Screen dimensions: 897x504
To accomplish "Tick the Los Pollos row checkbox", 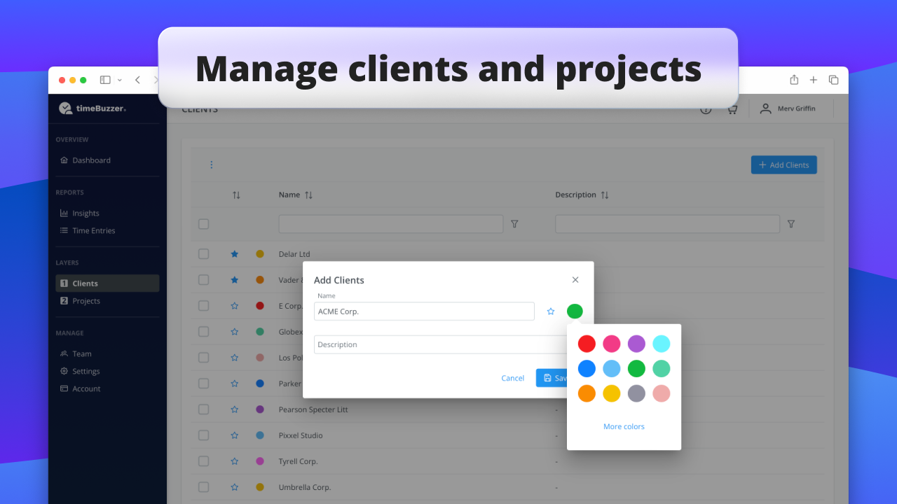I will (x=203, y=358).
